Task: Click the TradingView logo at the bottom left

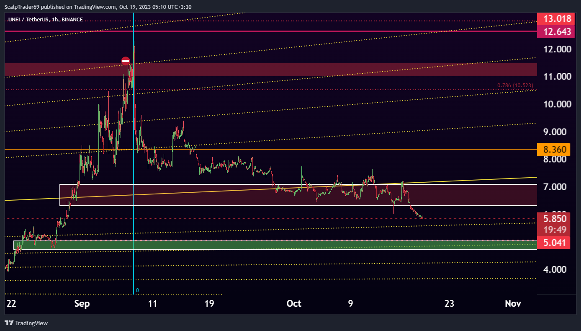Action: point(26,323)
